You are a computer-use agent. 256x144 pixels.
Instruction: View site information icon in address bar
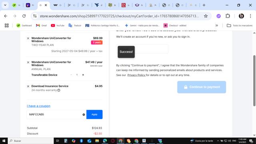pos(35,16)
